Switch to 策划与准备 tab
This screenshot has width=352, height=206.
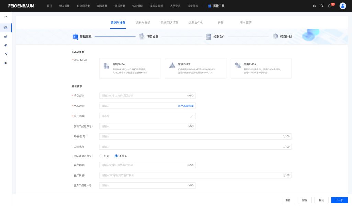[x=118, y=23]
